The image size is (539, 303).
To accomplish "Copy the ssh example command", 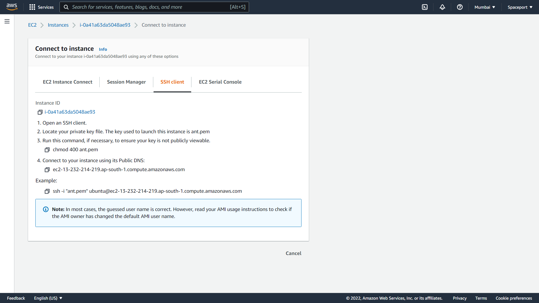I will 47,191.
